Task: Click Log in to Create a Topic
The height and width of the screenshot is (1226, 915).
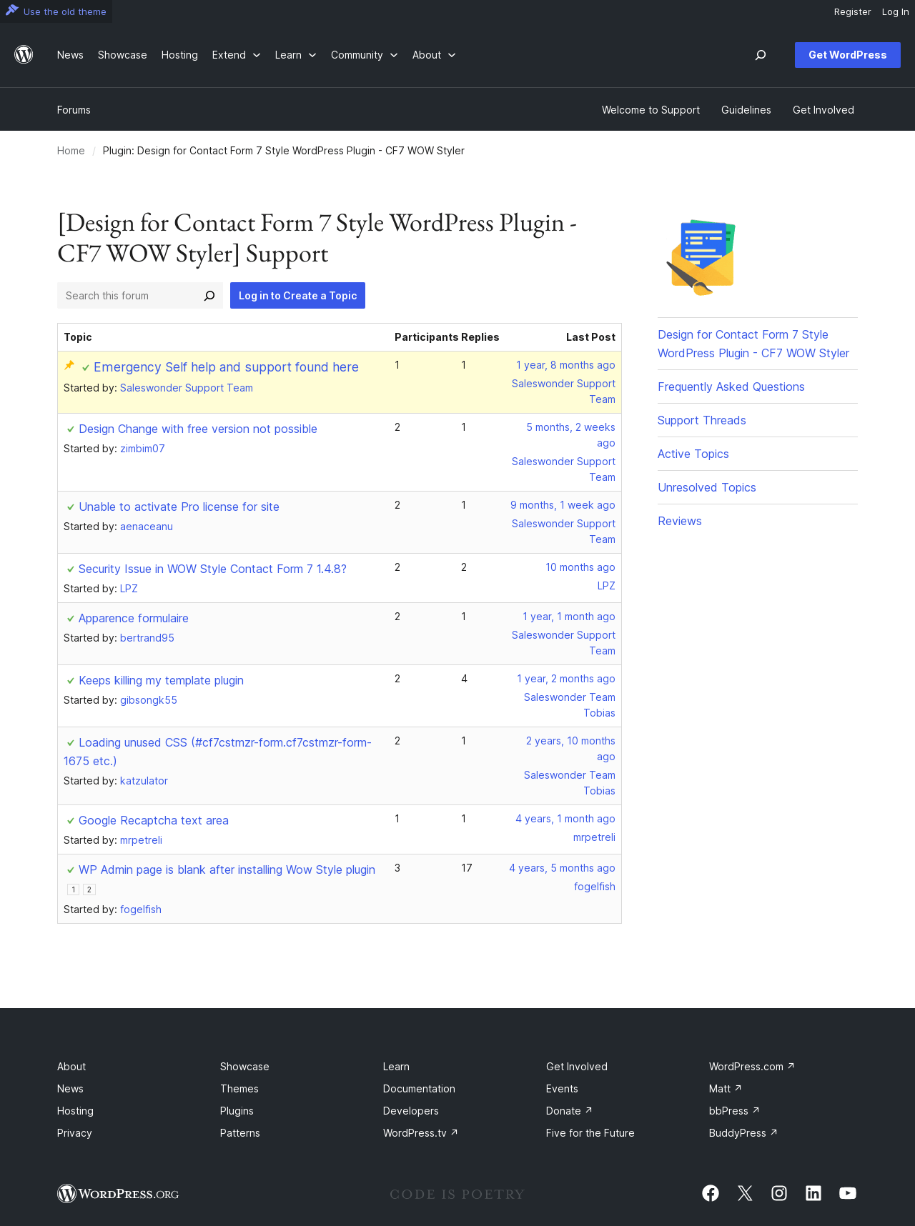Action: pos(297,296)
